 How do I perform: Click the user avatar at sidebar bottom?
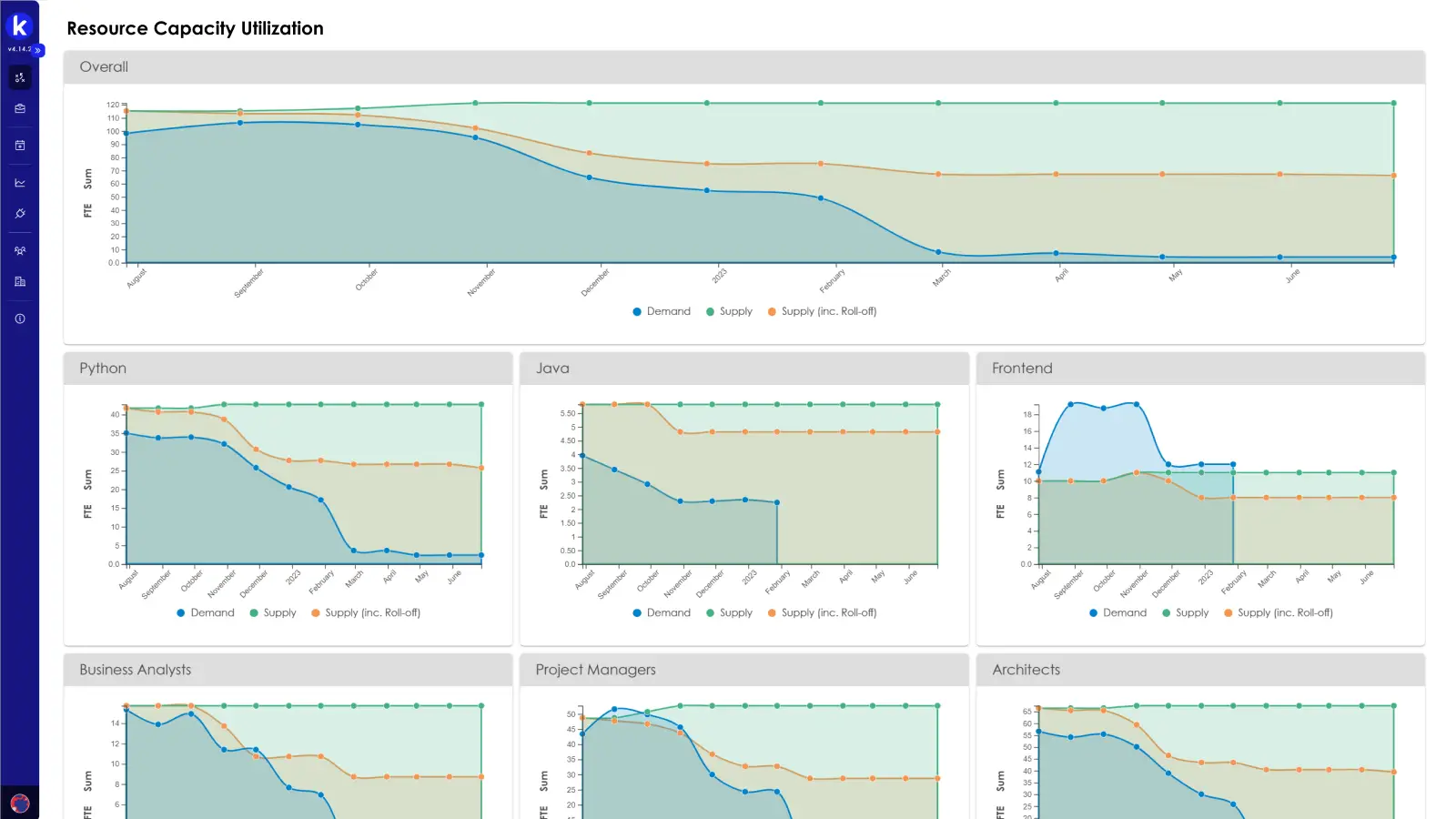(20, 804)
